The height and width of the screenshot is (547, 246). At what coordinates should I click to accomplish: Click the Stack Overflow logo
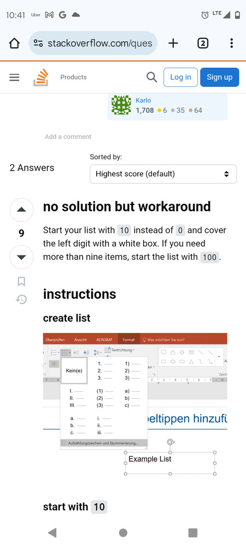(x=41, y=78)
